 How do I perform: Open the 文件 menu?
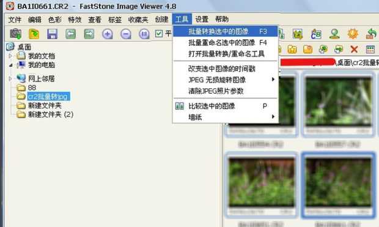pos(15,20)
